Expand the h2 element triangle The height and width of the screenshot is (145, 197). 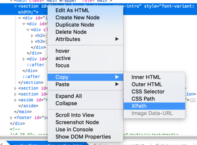click(32, 36)
